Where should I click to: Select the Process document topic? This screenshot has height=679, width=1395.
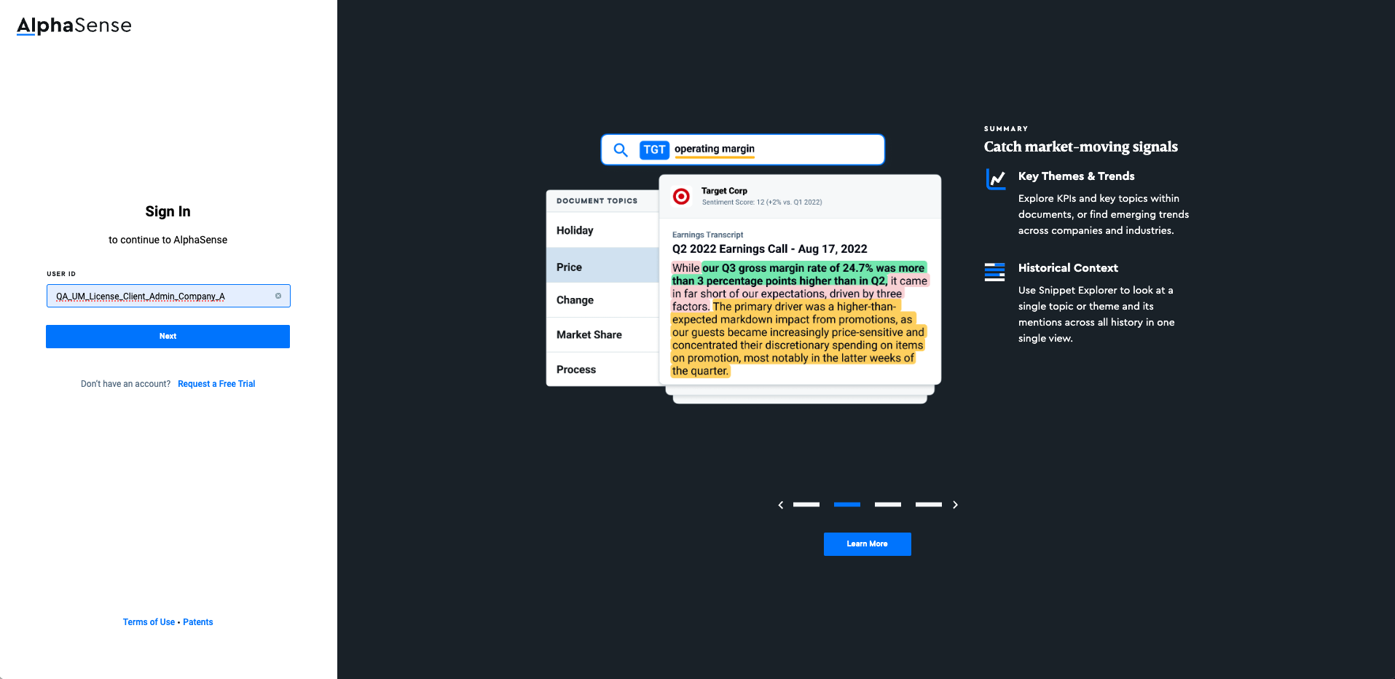[x=602, y=369]
